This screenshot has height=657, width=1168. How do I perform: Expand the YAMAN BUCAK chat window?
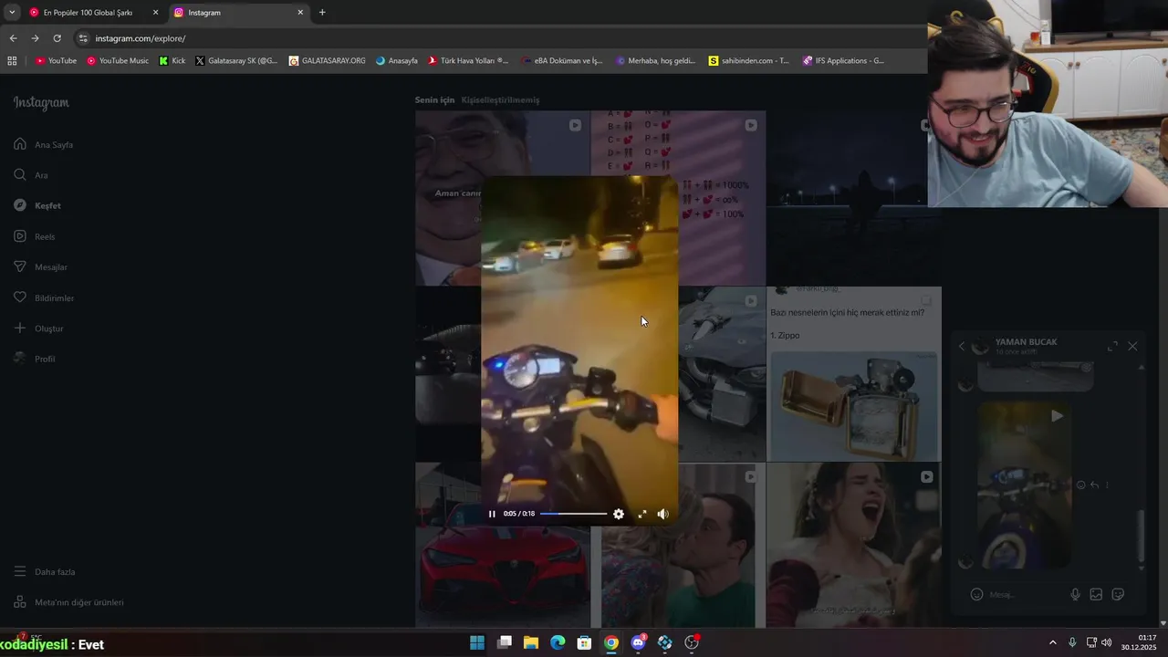coord(1112,347)
